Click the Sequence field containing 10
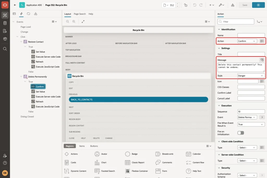This screenshot has width=267, height=178. pyautogui.click(x=251, y=112)
